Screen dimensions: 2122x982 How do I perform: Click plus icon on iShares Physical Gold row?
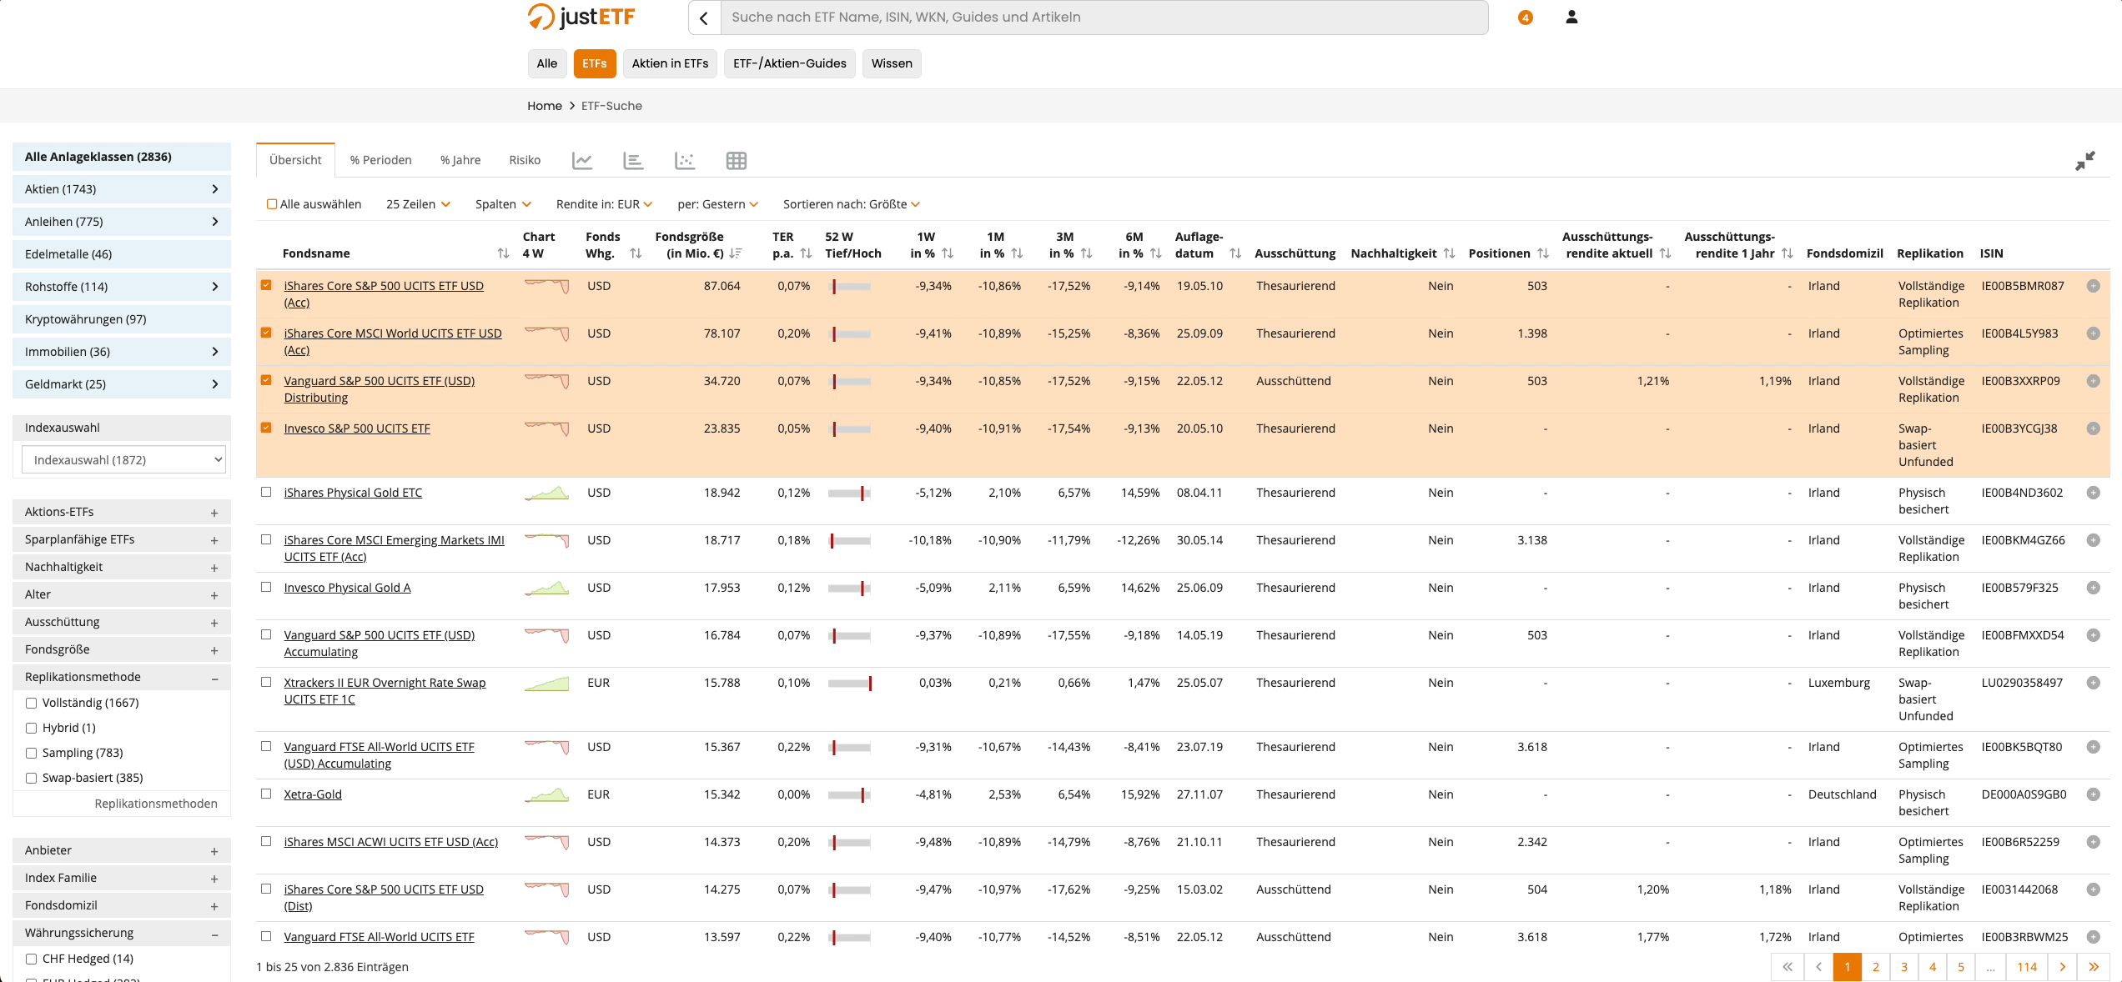[x=2093, y=493]
